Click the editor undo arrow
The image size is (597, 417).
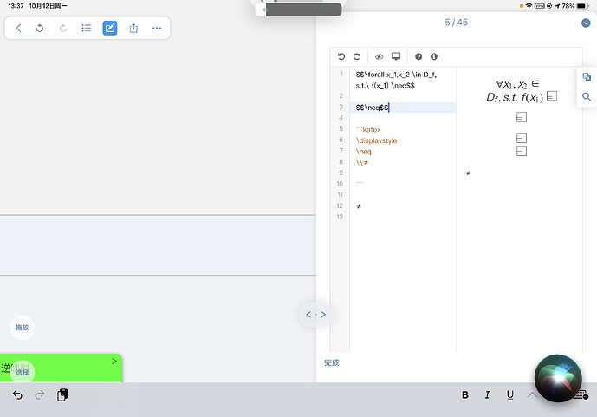pyautogui.click(x=341, y=56)
